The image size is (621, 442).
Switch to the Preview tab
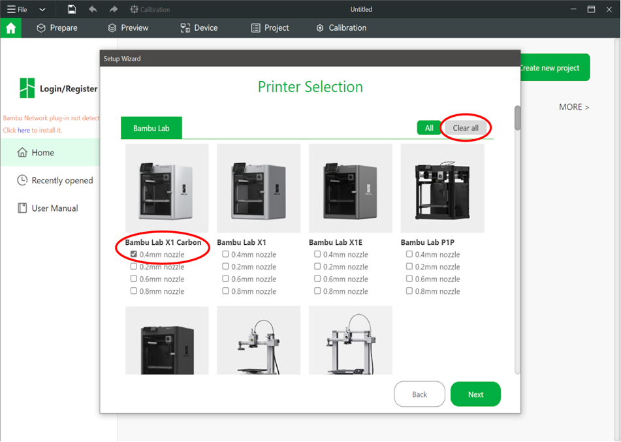click(x=128, y=28)
